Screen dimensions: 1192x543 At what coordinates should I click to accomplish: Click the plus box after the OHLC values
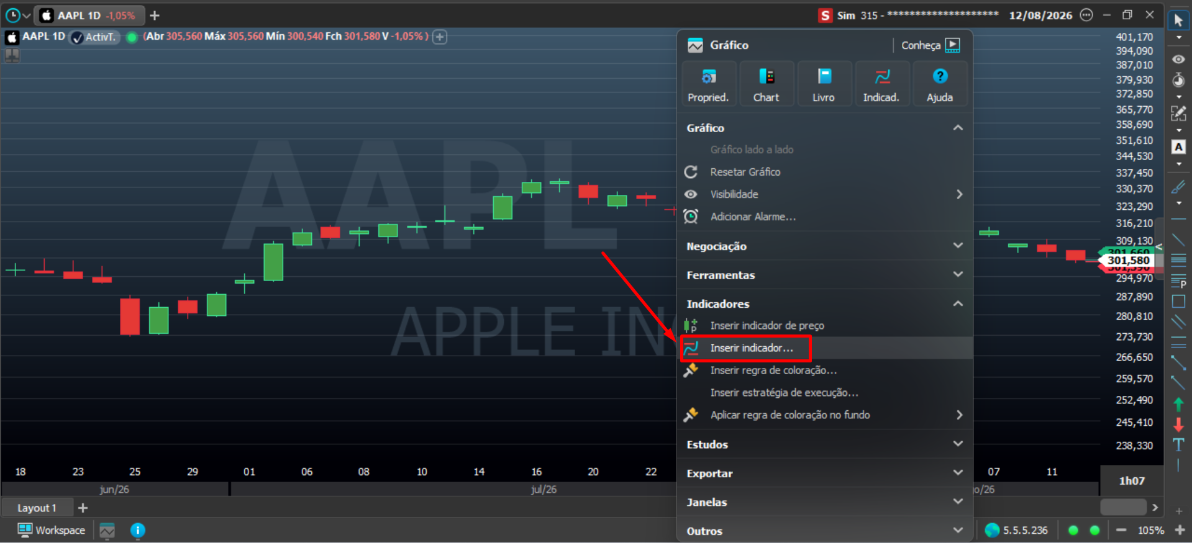(440, 37)
